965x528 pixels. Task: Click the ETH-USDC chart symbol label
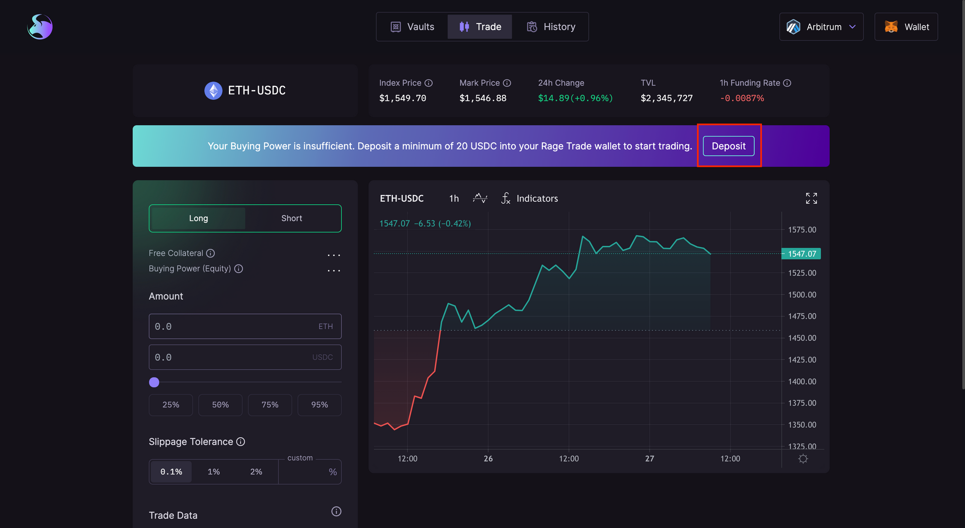tap(401, 198)
